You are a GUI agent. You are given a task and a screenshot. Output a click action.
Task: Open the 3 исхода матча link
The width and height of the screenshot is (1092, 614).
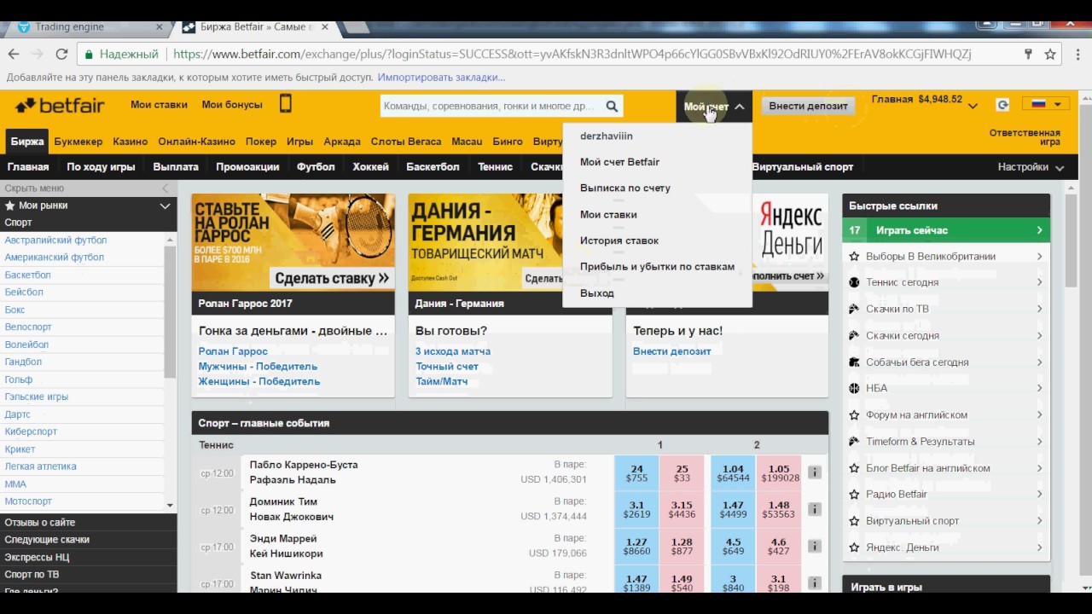coord(452,351)
